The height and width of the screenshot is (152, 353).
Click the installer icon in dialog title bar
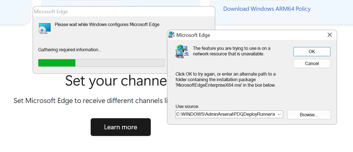(172, 35)
